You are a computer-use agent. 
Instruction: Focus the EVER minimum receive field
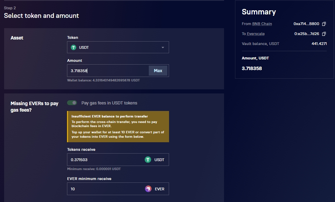point(118,189)
